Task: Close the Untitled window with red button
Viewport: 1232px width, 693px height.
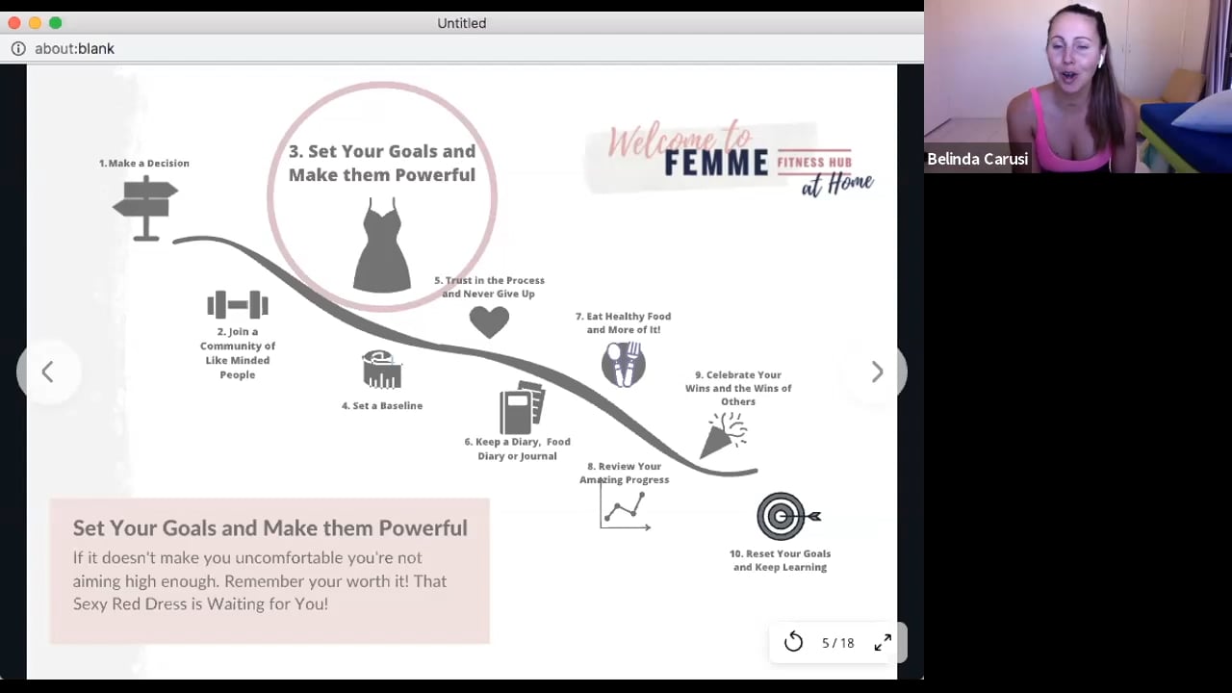Action: click(x=13, y=23)
